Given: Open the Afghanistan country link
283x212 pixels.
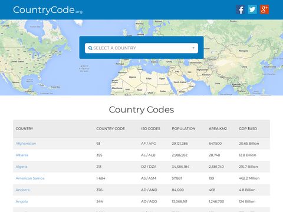Looking at the screenshot, I should [26, 144].
